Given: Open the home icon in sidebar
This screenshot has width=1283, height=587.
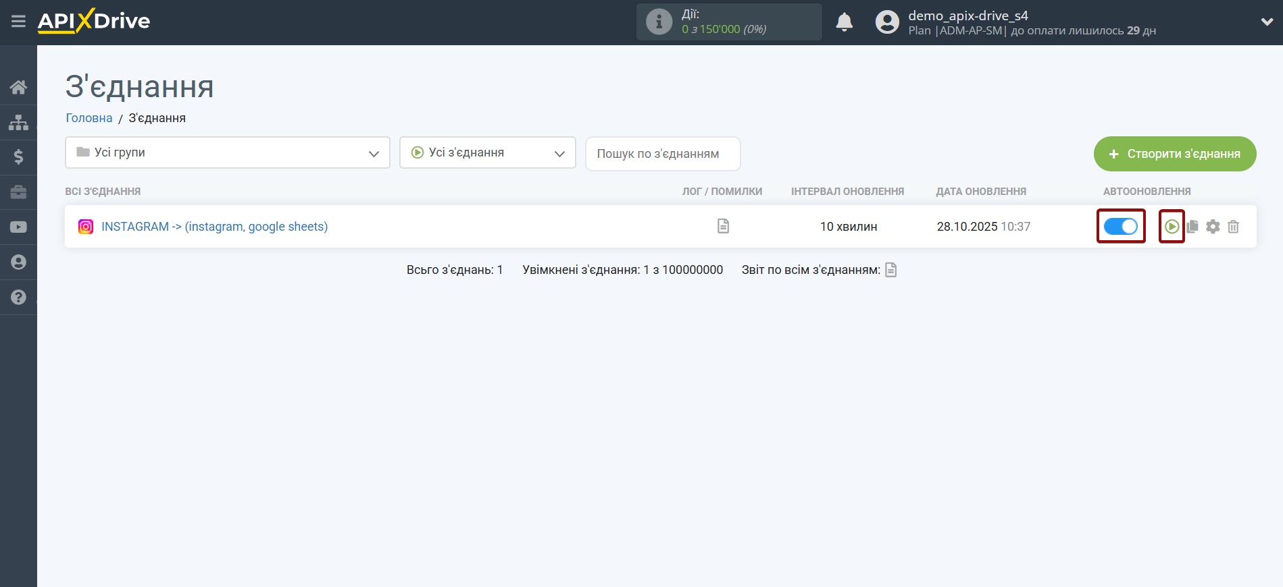Looking at the screenshot, I should click(x=18, y=87).
